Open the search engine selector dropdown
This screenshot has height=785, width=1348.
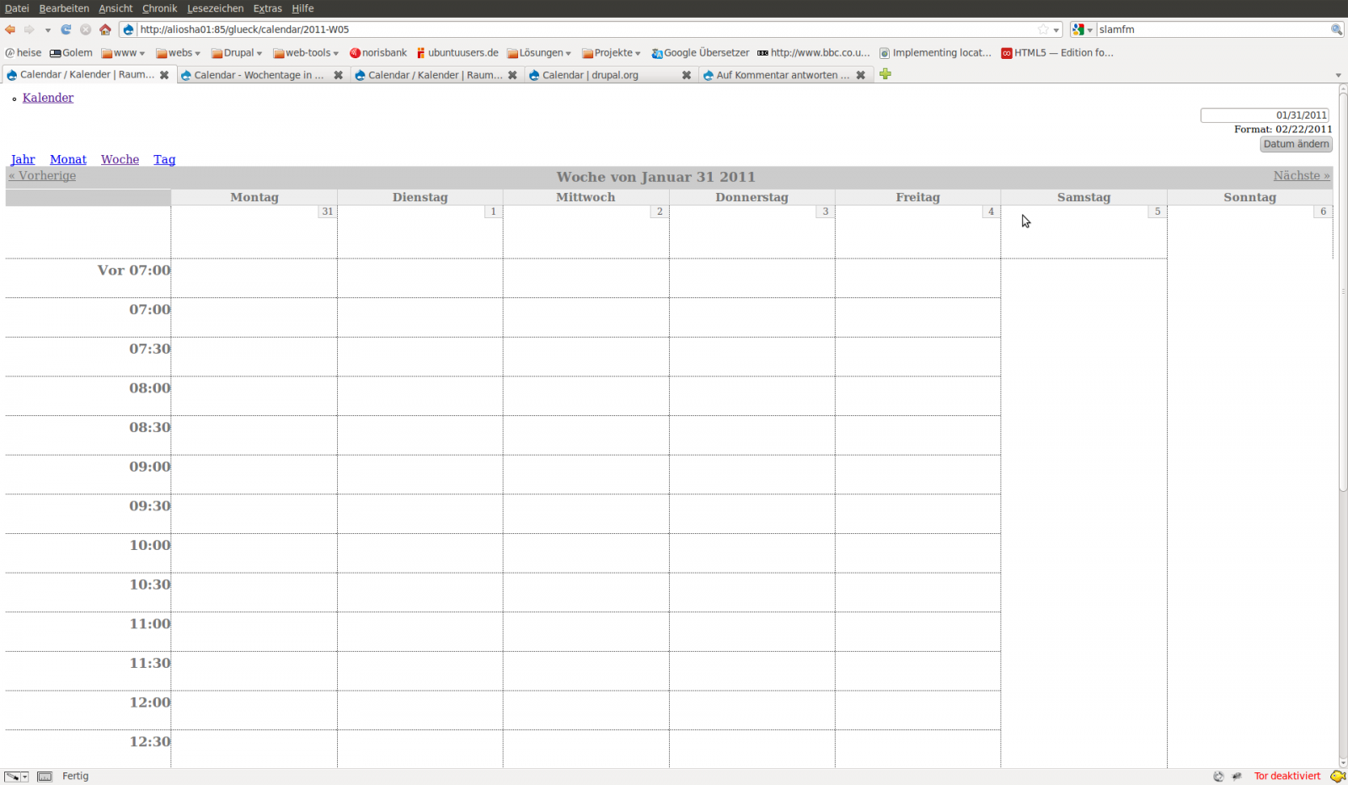(x=1082, y=29)
